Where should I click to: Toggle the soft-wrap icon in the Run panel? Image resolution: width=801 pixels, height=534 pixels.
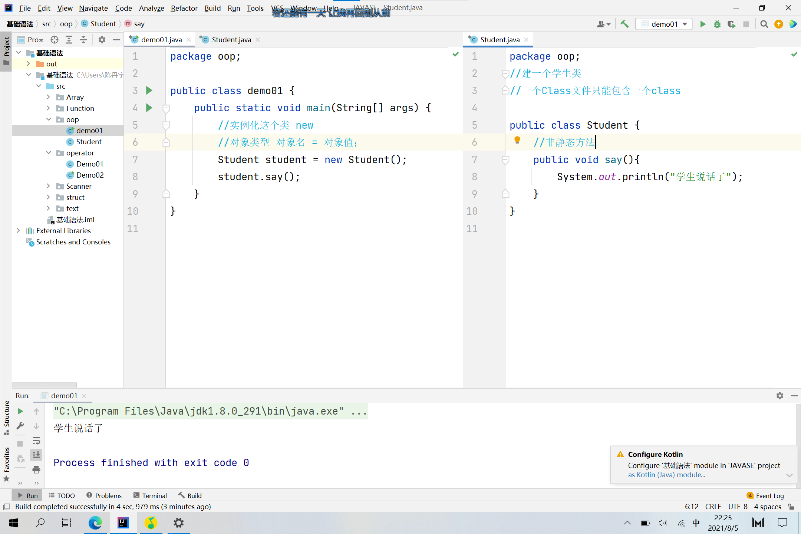point(36,441)
